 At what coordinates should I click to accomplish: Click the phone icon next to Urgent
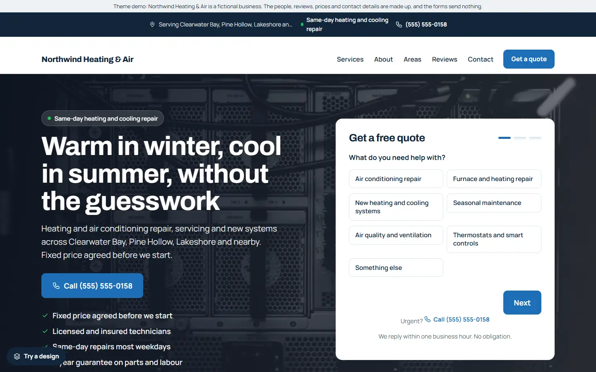[428, 319]
